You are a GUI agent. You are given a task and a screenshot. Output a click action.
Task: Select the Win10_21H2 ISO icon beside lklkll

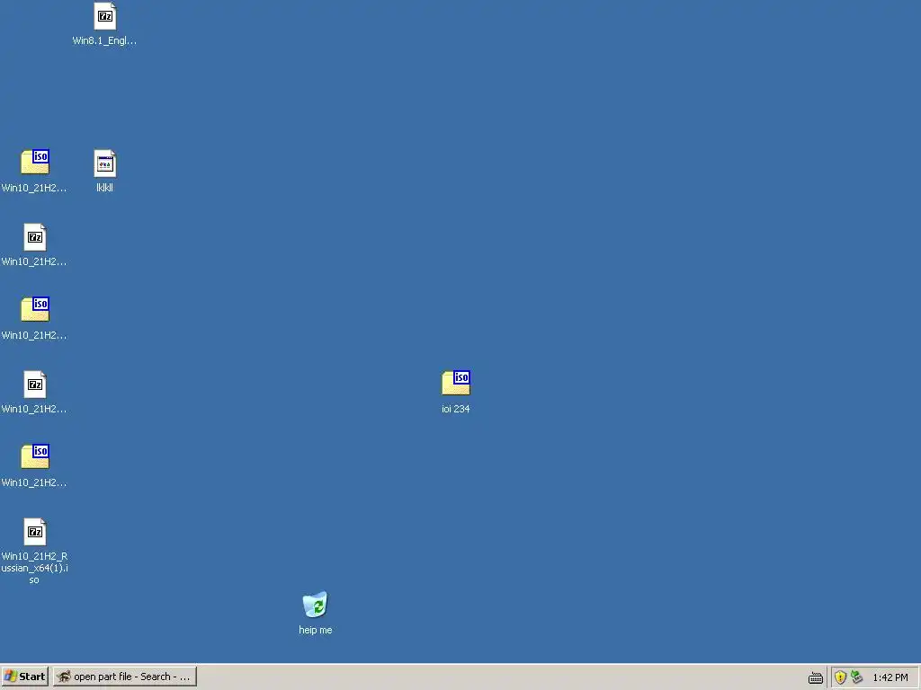(35, 162)
